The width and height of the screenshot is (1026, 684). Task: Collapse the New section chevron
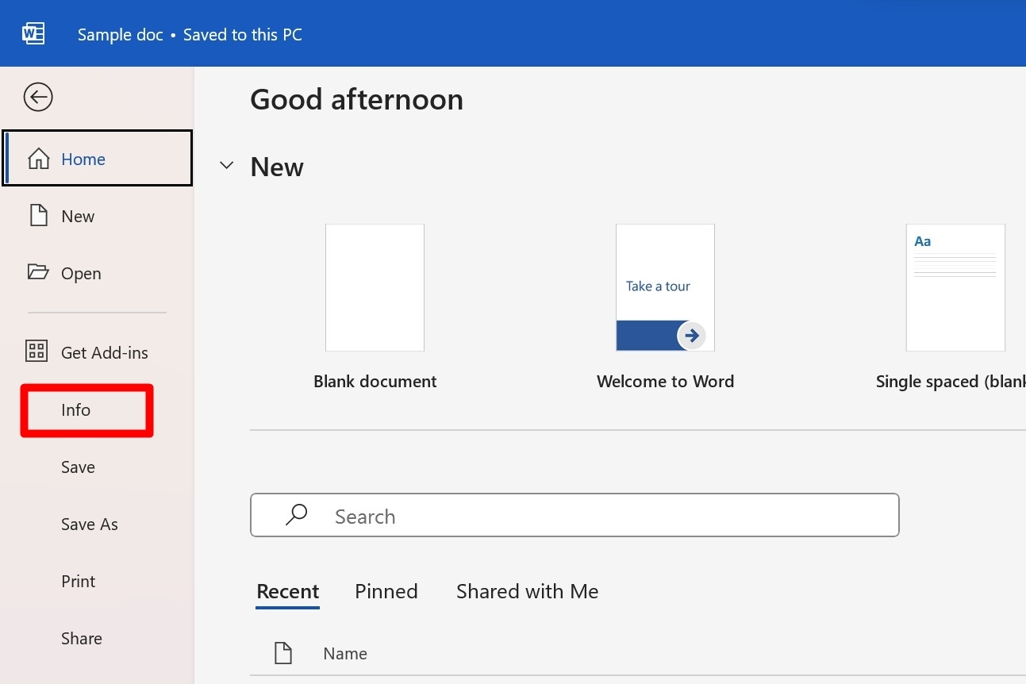tap(227, 166)
